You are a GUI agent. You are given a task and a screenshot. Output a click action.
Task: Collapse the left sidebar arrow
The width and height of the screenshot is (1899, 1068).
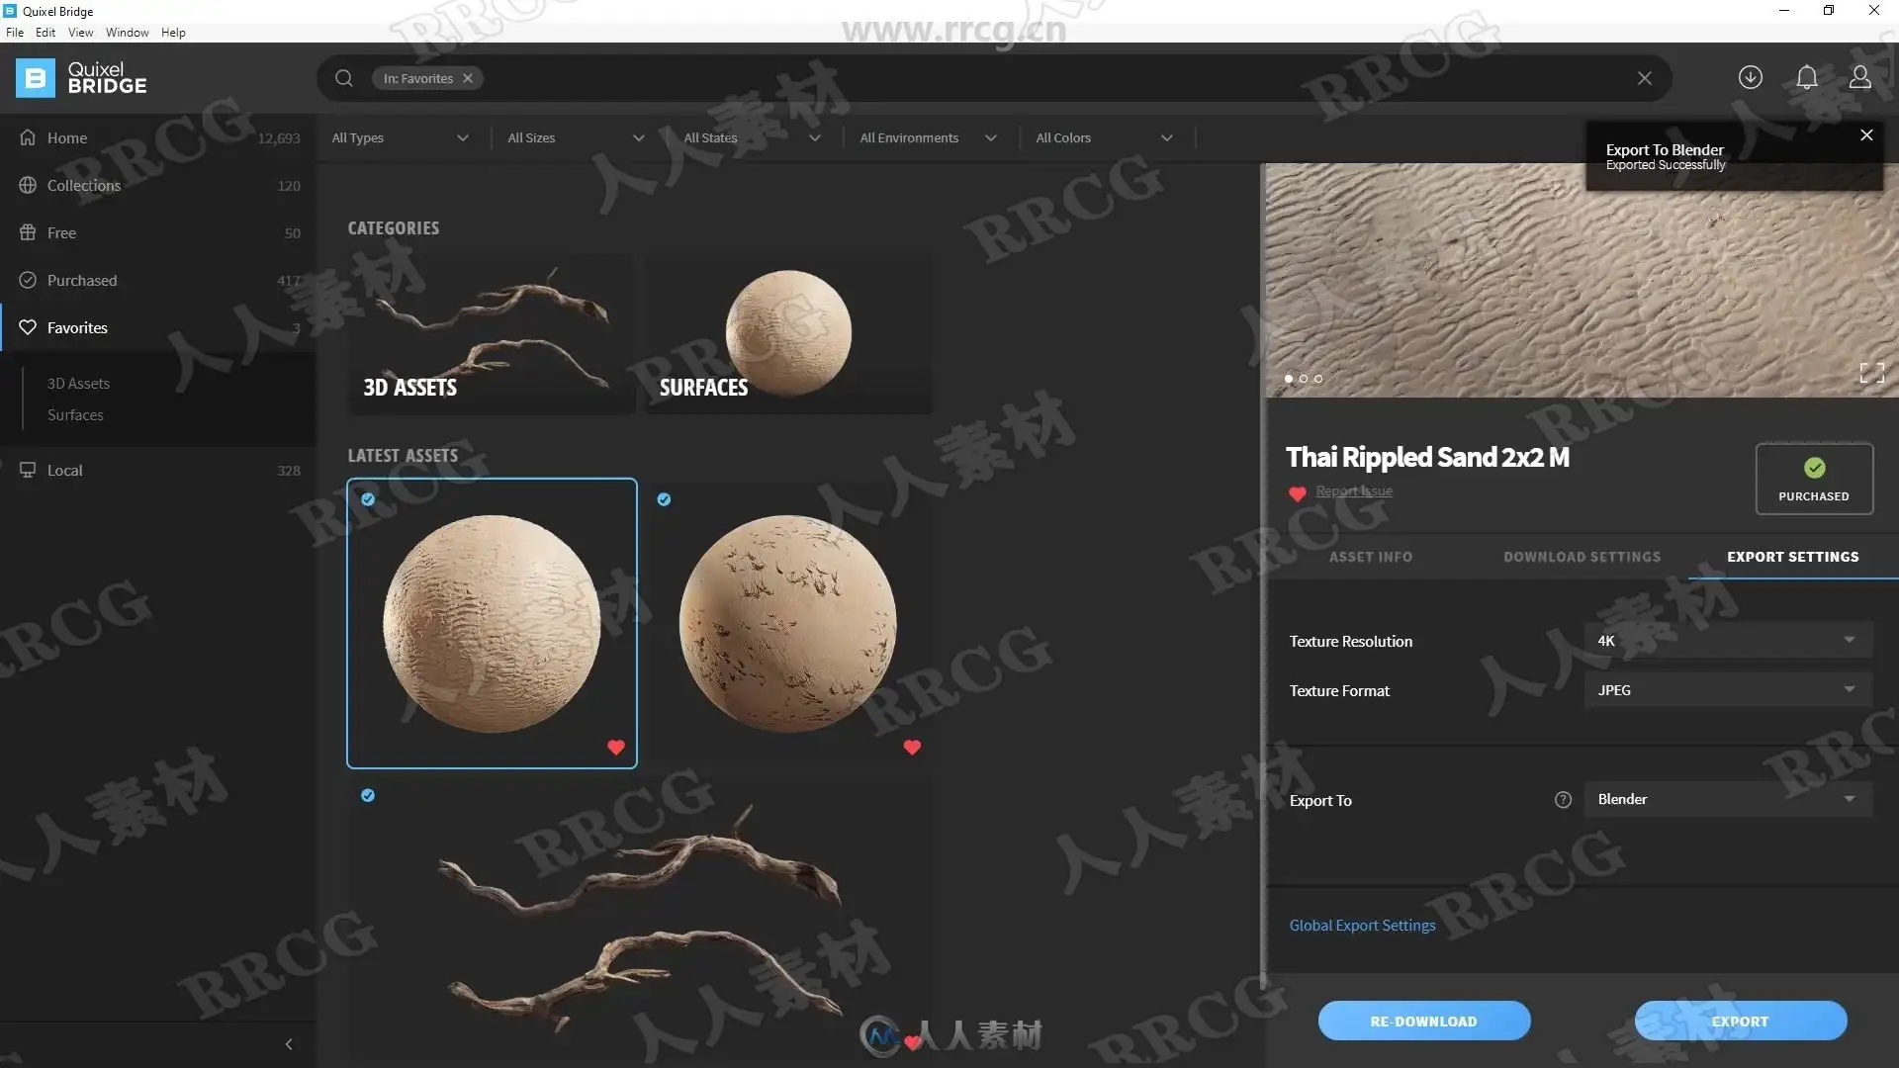click(288, 1044)
